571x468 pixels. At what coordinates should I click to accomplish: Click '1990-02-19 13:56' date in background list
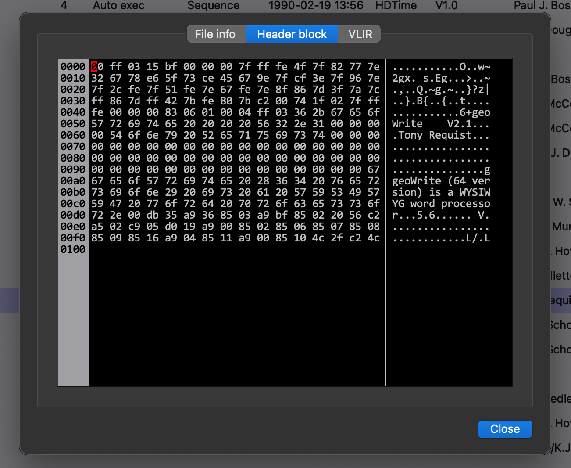pos(316,5)
